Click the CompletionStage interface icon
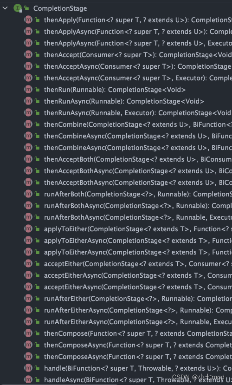232x385 pixels. point(18,8)
